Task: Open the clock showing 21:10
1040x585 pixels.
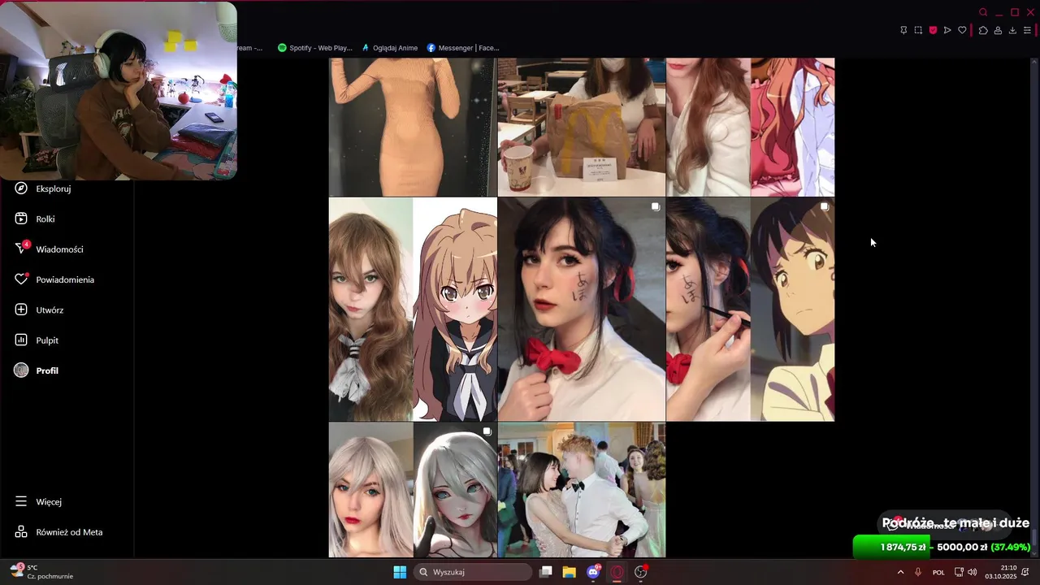Action: tap(1001, 572)
